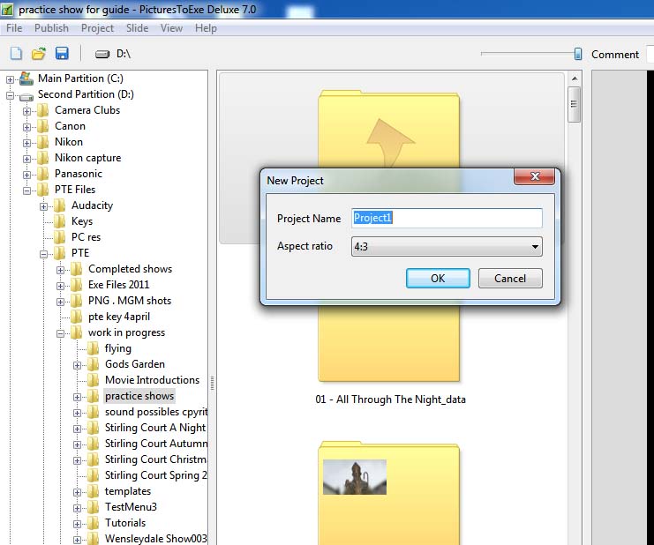654x545 pixels.
Task: Collapse the PTE Files folder node
Action: [26, 190]
